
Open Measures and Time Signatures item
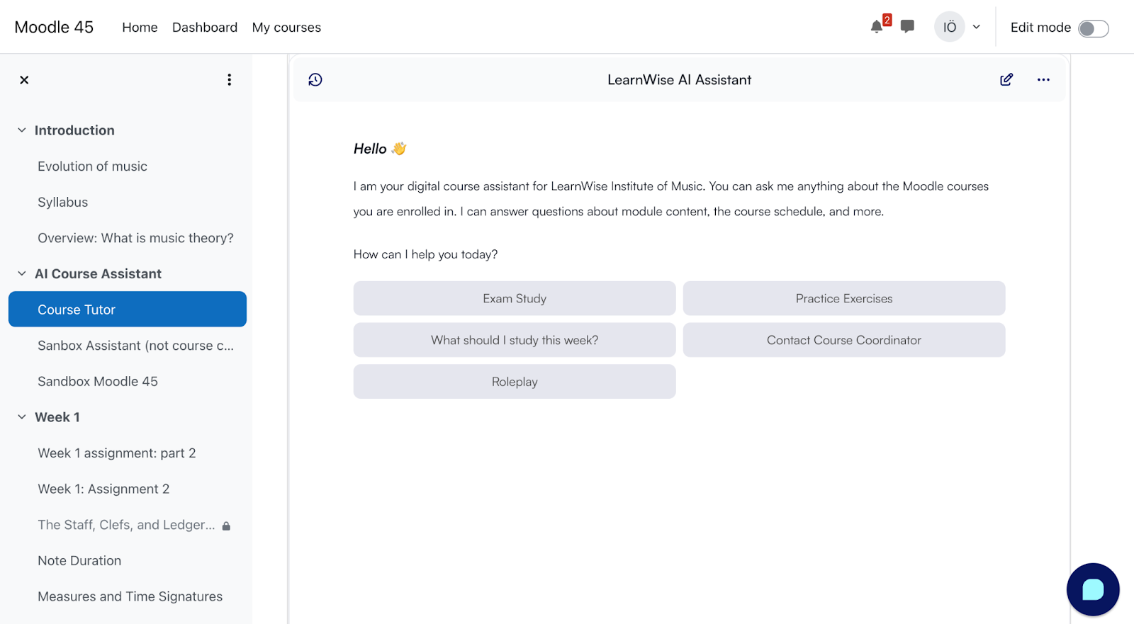click(130, 596)
